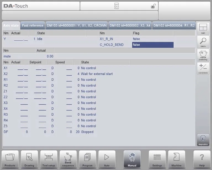
Task: Open the Products folder mode
Action: coord(10,159)
